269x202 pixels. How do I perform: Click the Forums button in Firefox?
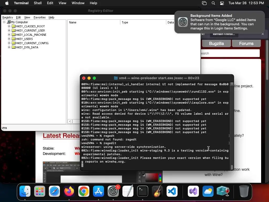click(x=246, y=43)
